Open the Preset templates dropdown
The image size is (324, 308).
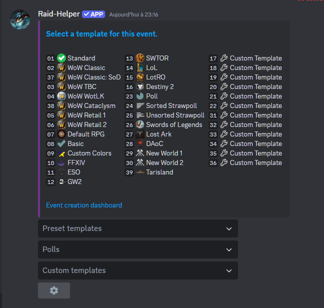click(x=137, y=228)
